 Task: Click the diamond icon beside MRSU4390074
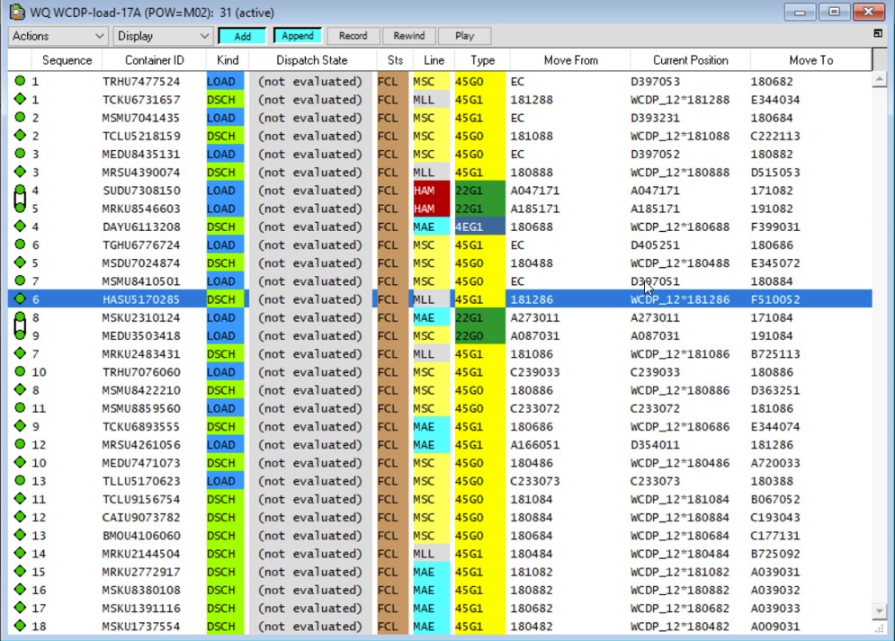pyautogui.click(x=20, y=172)
